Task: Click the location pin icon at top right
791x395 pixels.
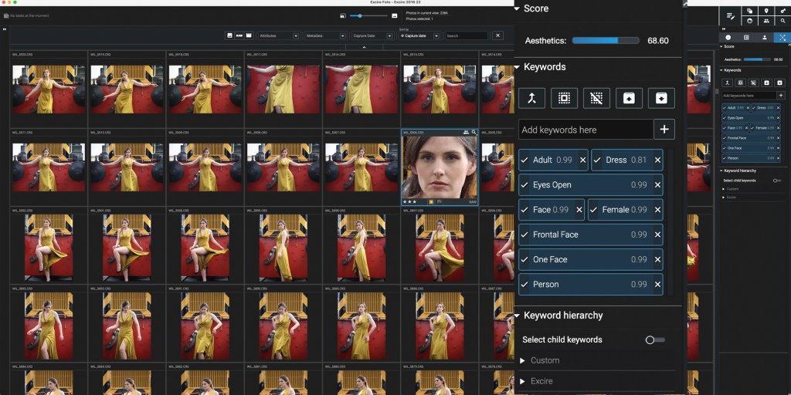Action: (x=766, y=11)
